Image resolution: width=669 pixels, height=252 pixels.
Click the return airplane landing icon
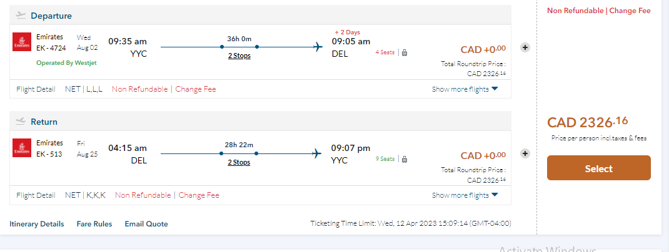[21, 122]
